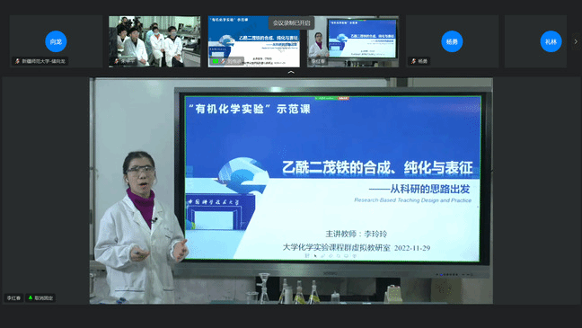Collapse the participant video strip chevron
The image size is (582, 328).
click(x=291, y=73)
